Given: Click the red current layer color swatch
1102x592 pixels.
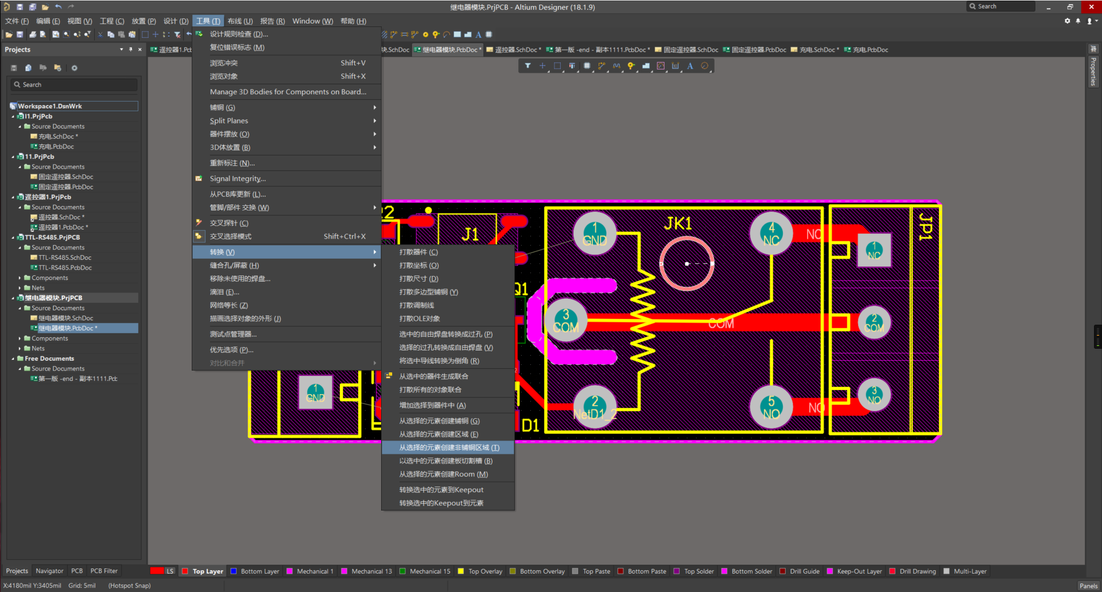Looking at the screenshot, I should click(157, 571).
